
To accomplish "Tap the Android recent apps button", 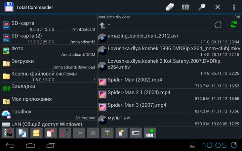I will (x=51, y=145).
